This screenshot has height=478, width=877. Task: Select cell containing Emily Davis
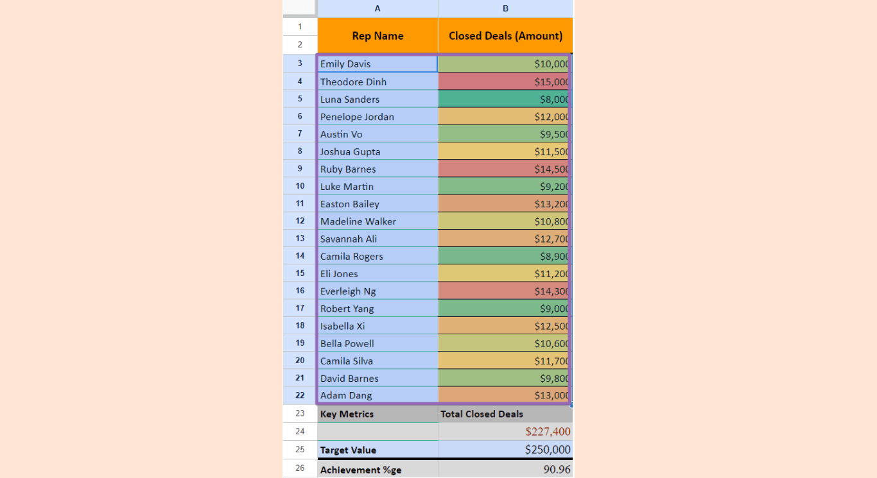coord(378,64)
